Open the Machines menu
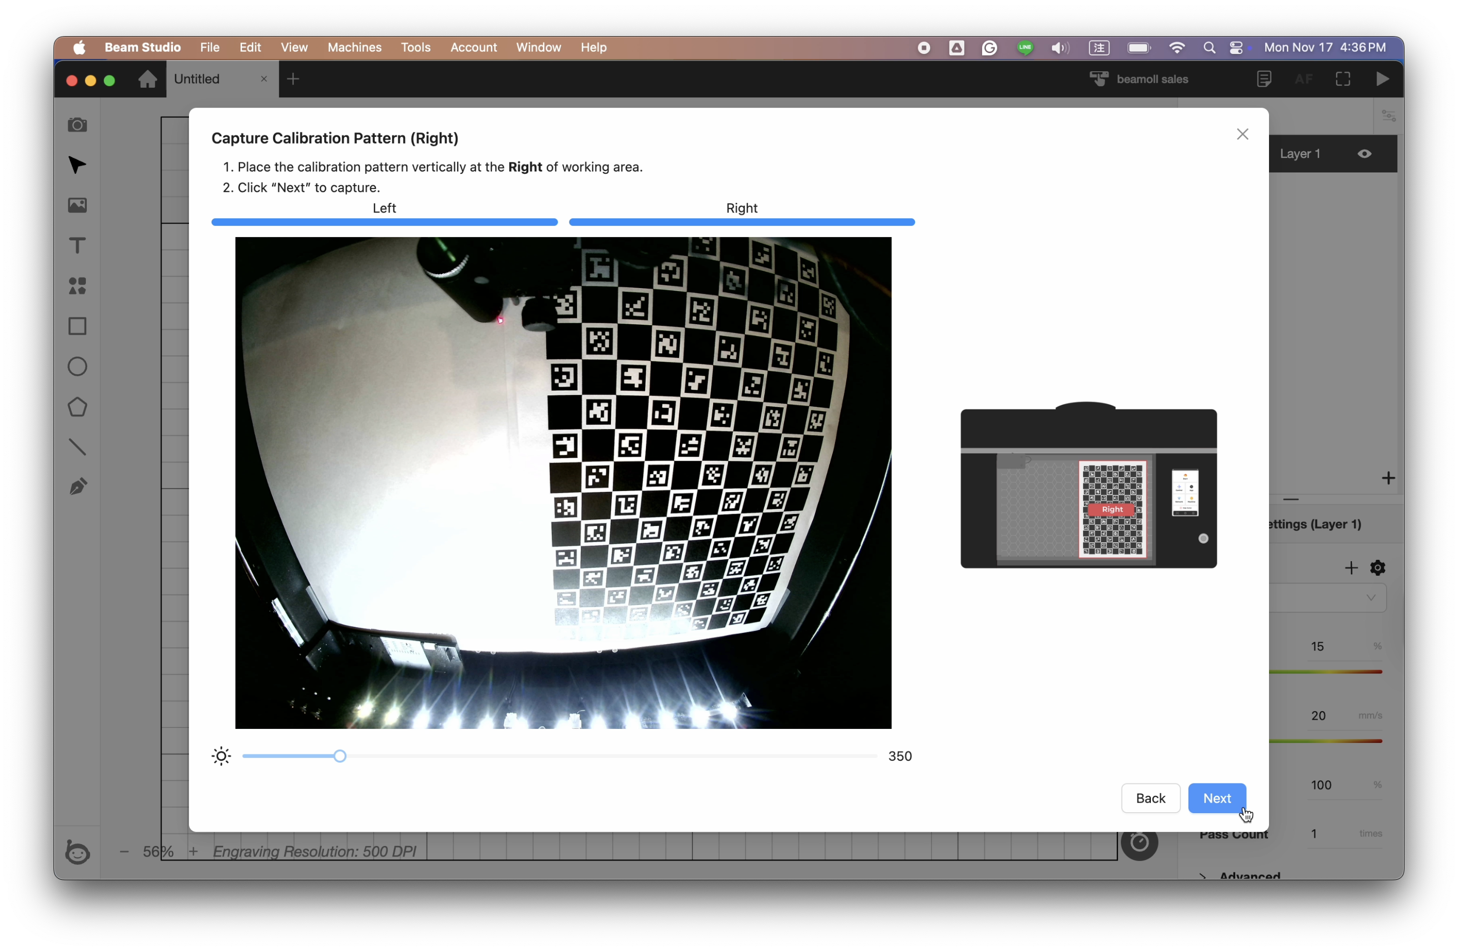Image resolution: width=1458 pixels, height=951 pixels. tap(355, 47)
